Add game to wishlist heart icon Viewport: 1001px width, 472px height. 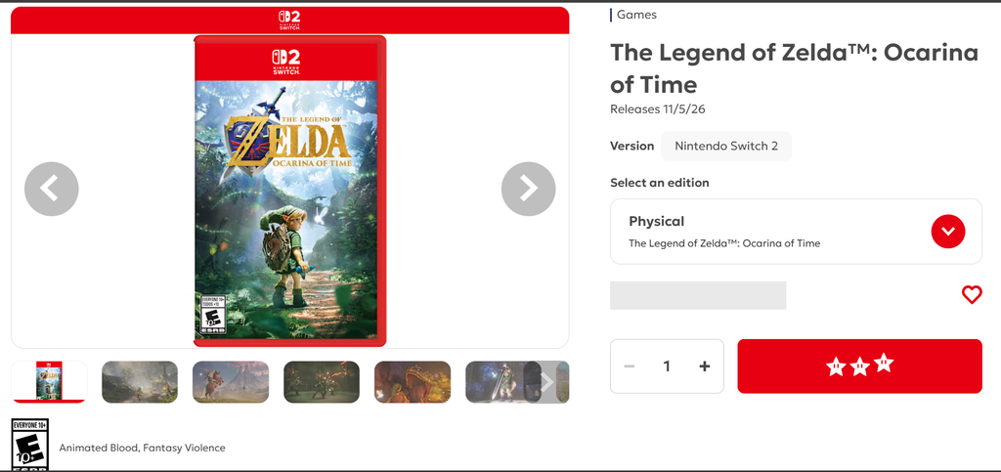[x=971, y=295]
